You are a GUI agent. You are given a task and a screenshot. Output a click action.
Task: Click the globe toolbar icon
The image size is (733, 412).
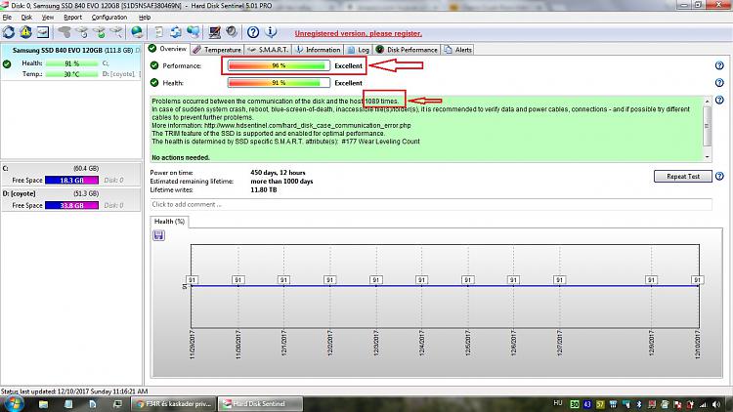(137, 32)
